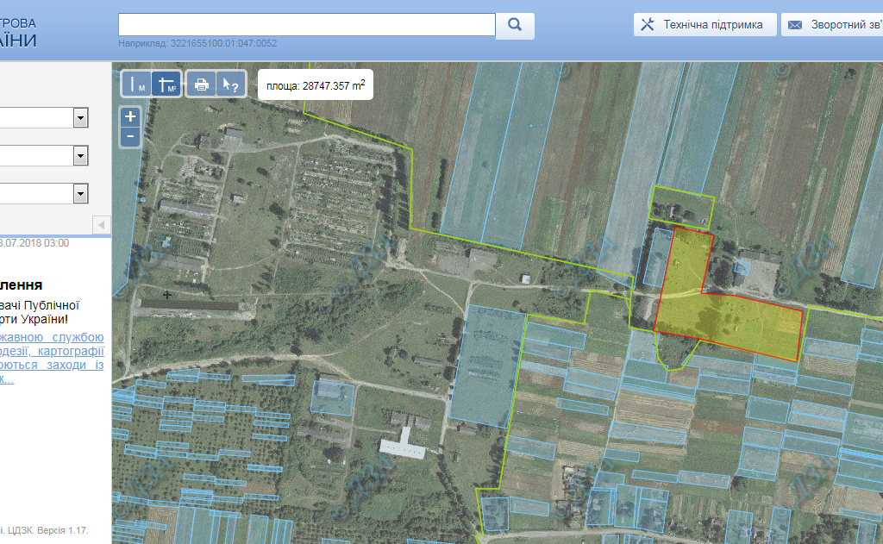Zoom in with the plus button
883x544 pixels.
[130, 116]
